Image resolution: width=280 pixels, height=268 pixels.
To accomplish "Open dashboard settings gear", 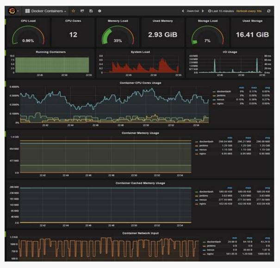I will (x=100, y=11).
